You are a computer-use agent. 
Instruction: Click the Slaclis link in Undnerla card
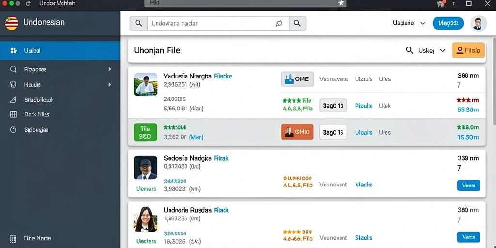point(363,237)
